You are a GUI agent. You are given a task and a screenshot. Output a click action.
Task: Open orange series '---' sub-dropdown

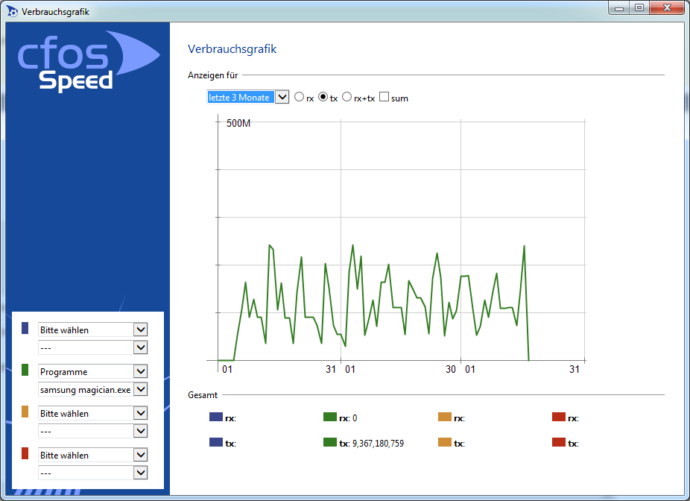coord(93,432)
